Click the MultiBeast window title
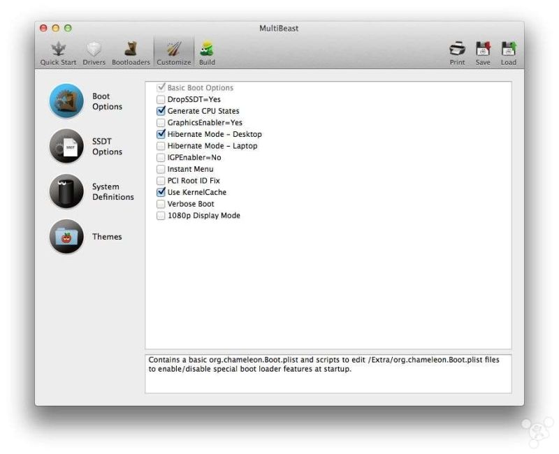This screenshot has height=454, width=559. (279, 29)
